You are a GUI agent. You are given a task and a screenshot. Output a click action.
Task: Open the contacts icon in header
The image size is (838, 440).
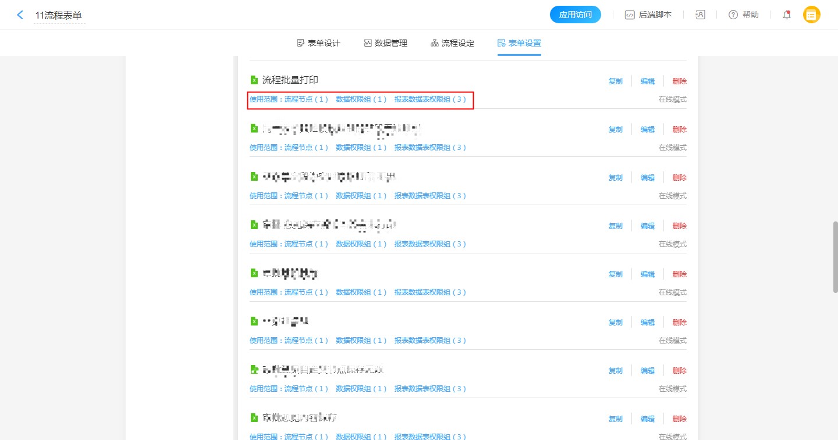(700, 15)
